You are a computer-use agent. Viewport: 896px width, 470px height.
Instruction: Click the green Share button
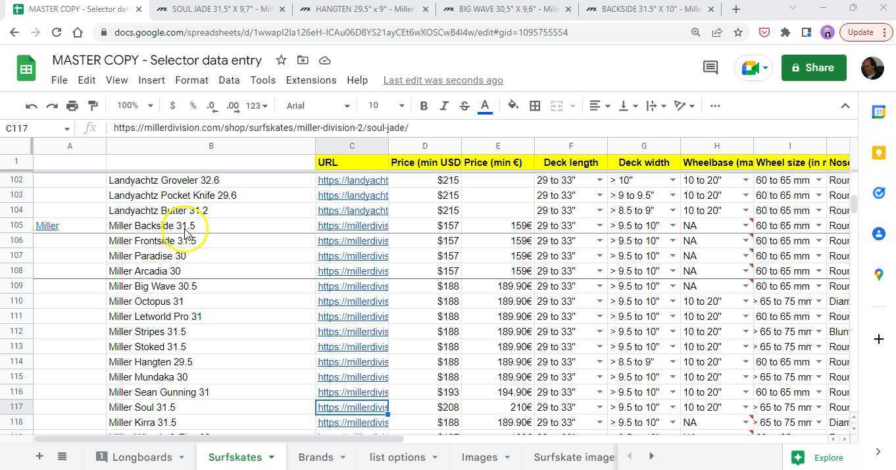coord(813,68)
